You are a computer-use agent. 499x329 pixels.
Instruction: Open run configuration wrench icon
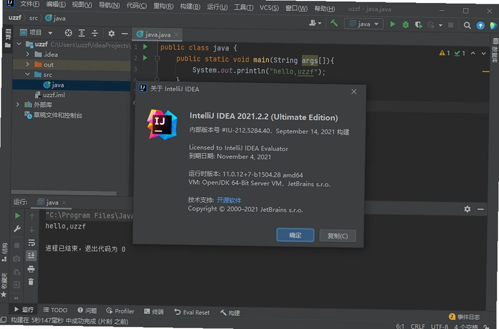pos(17,229)
